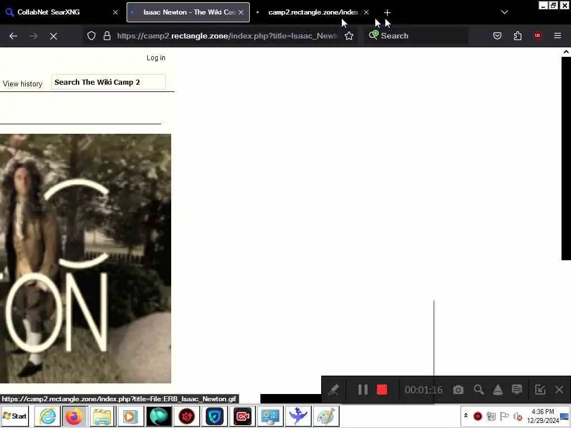Bookmark this page with star
Screen dimensions: 571x428
coord(349,36)
